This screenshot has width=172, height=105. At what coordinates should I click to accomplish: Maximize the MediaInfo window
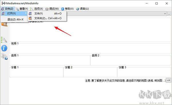(157, 3)
